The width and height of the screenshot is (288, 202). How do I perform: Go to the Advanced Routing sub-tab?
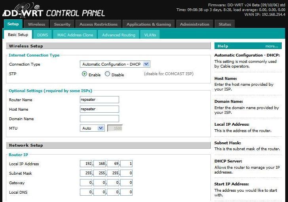pyautogui.click(x=119, y=35)
